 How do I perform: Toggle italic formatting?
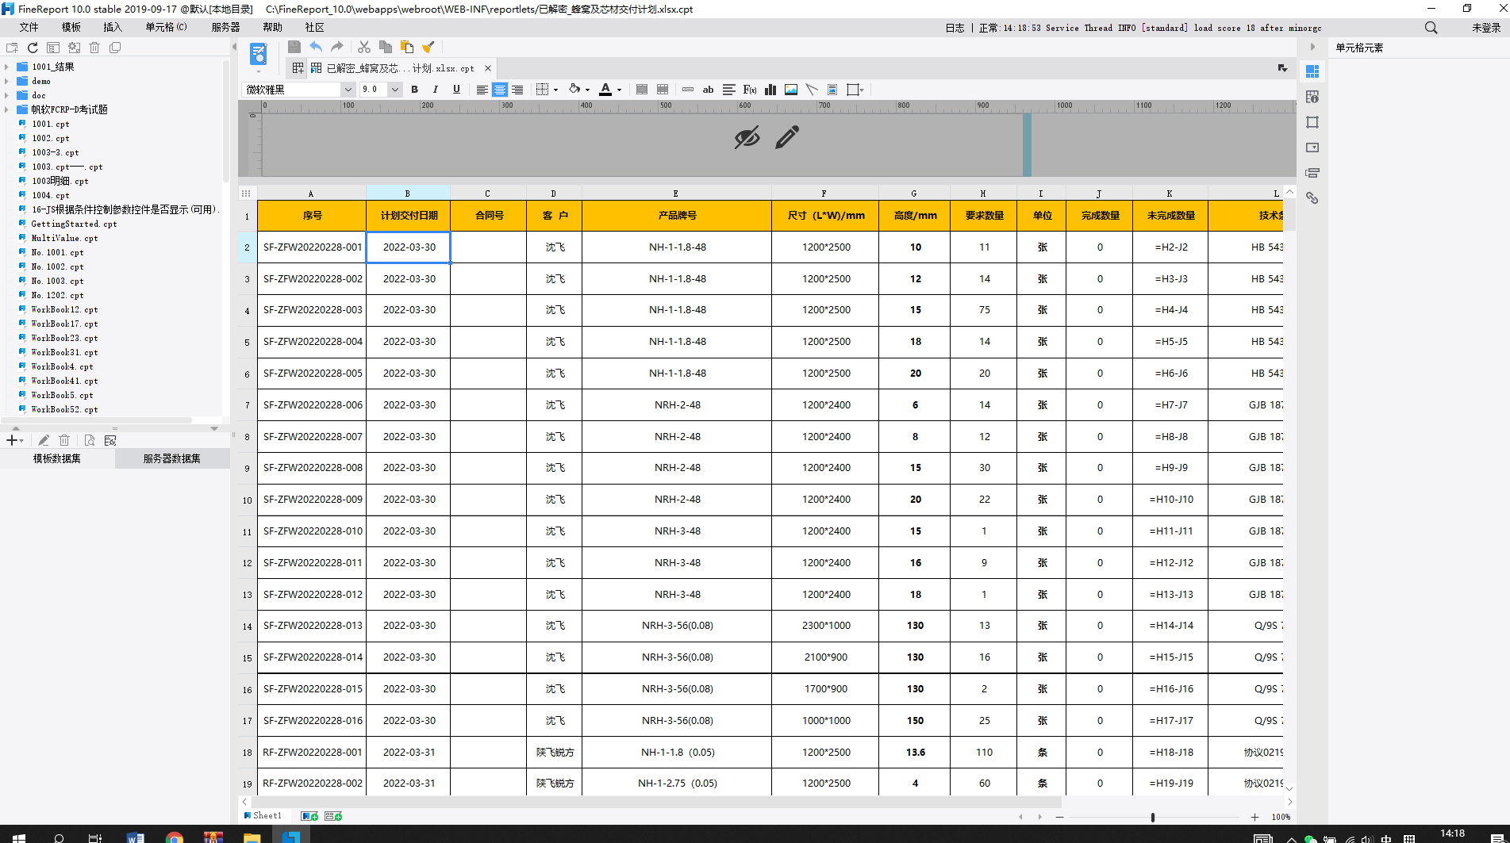pyautogui.click(x=435, y=90)
